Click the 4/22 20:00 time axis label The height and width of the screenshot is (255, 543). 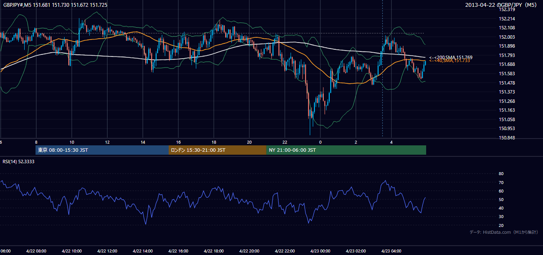point(249,251)
